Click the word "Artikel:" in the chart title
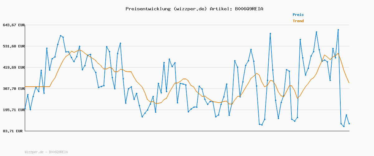Screen dimensions: 374x156 [x=219, y=9]
